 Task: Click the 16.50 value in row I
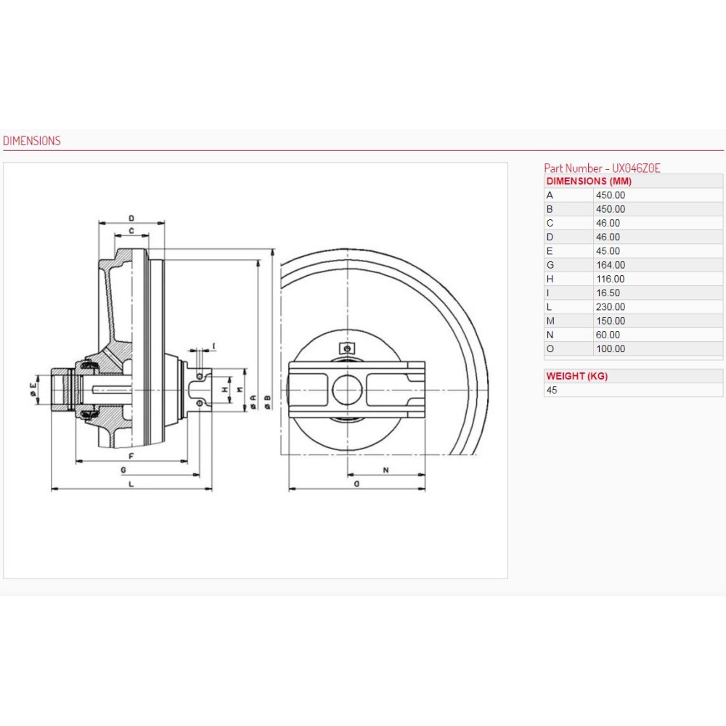click(x=608, y=293)
